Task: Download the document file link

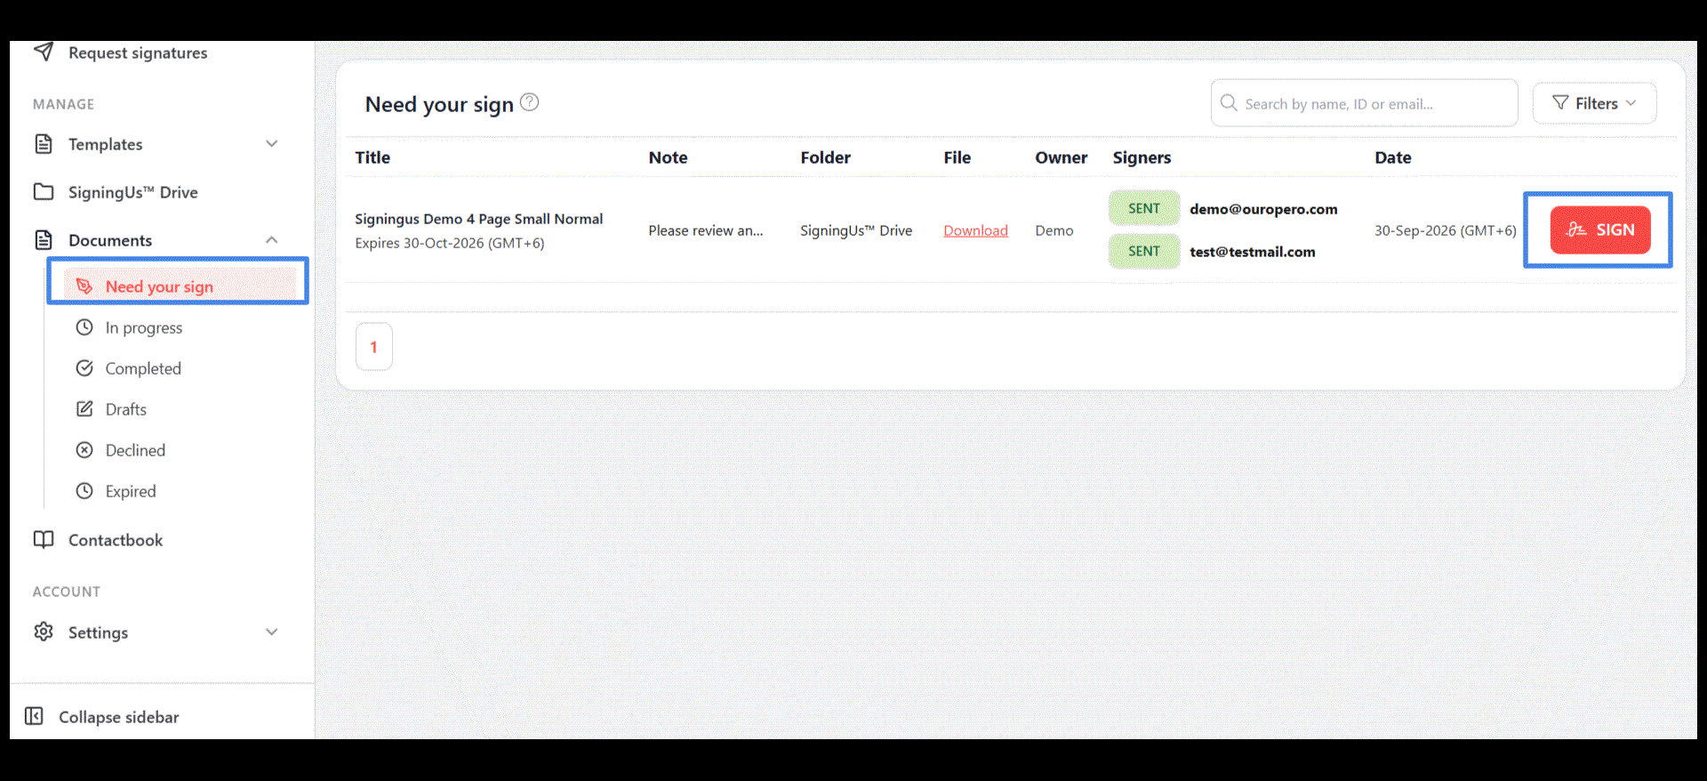Action: pos(975,230)
